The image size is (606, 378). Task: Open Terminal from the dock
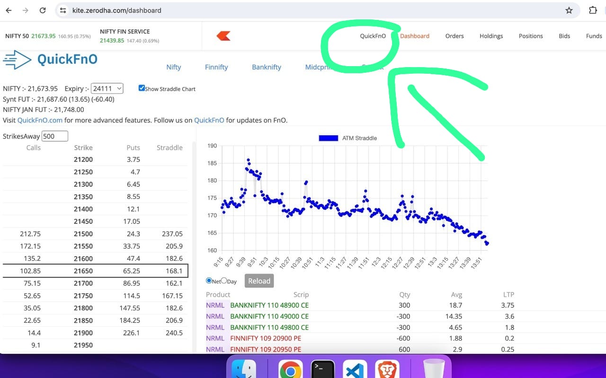coord(323,370)
